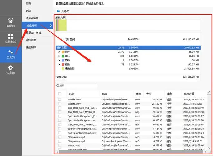Check the first Wildlife.wmv in winsxs folder
The image size is (213, 156).
pos(60,100)
